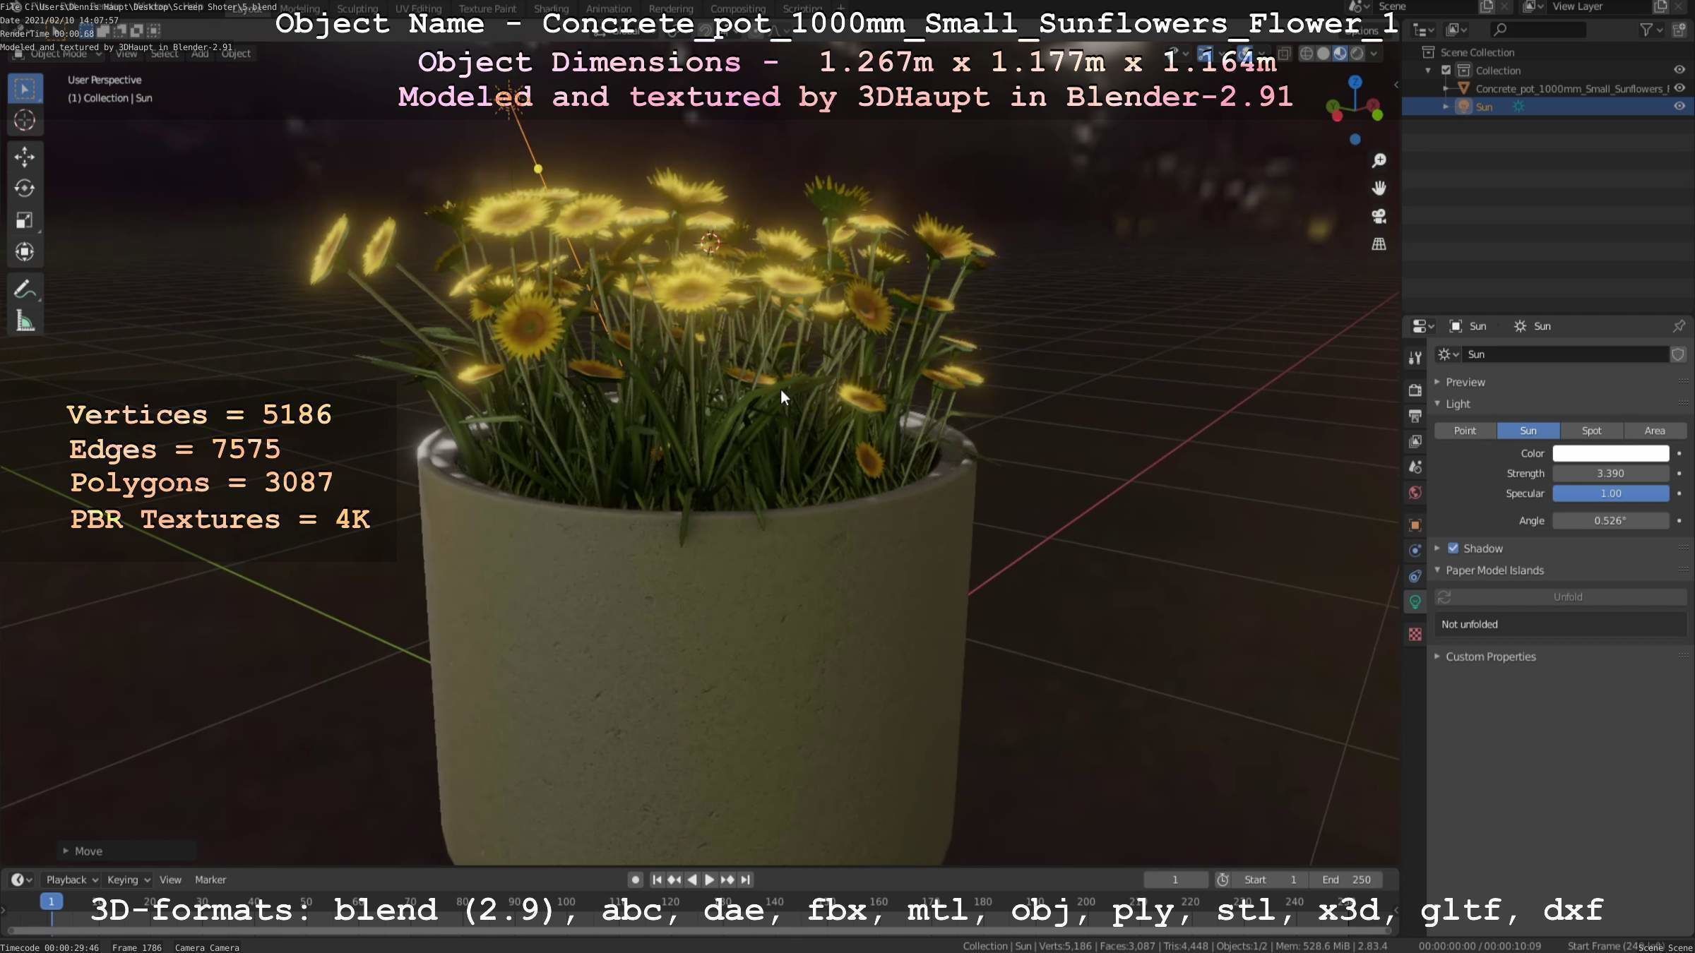The height and width of the screenshot is (953, 1695).
Task: Jump to start frame button
Action: [x=657, y=880]
